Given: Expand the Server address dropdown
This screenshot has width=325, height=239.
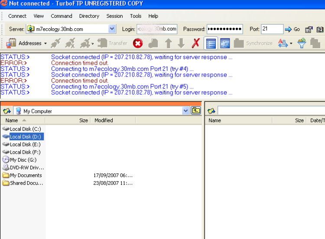Looking at the screenshot, I should [112, 29].
